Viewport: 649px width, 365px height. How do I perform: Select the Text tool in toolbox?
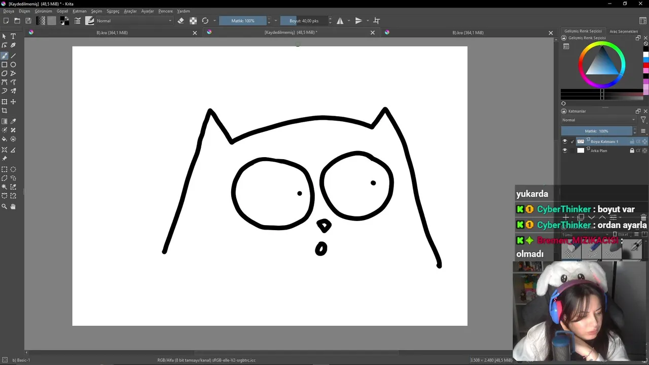click(x=13, y=36)
